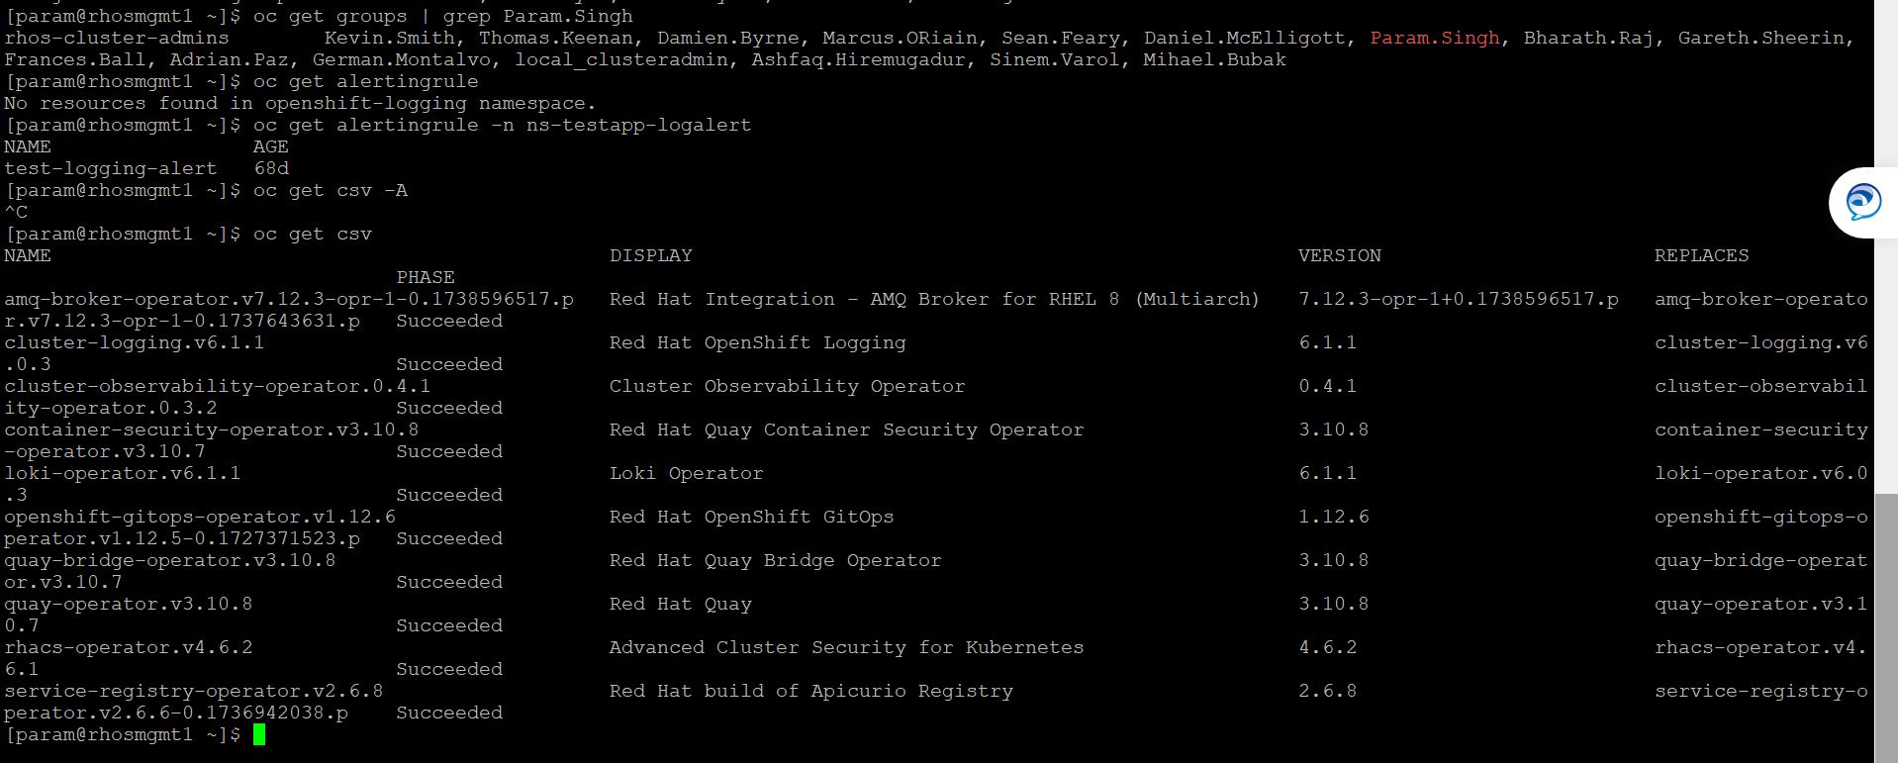
Task: Click the DISPLAY column header
Action: pyautogui.click(x=650, y=255)
